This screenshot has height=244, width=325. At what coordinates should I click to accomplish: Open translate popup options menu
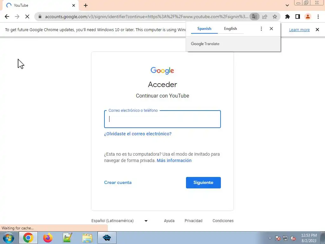click(x=262, y=29)
